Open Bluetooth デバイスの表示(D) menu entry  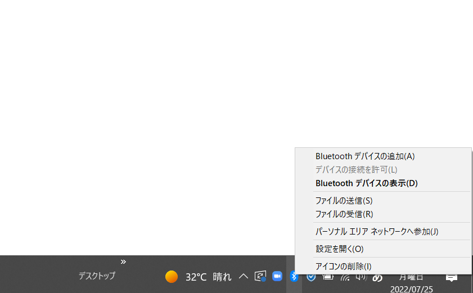383,183
